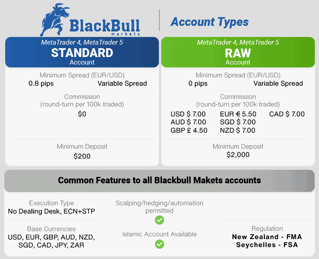Click the green check under Scalping/hedging/automation permitted
Screen dimensions: 319x259
159,220
